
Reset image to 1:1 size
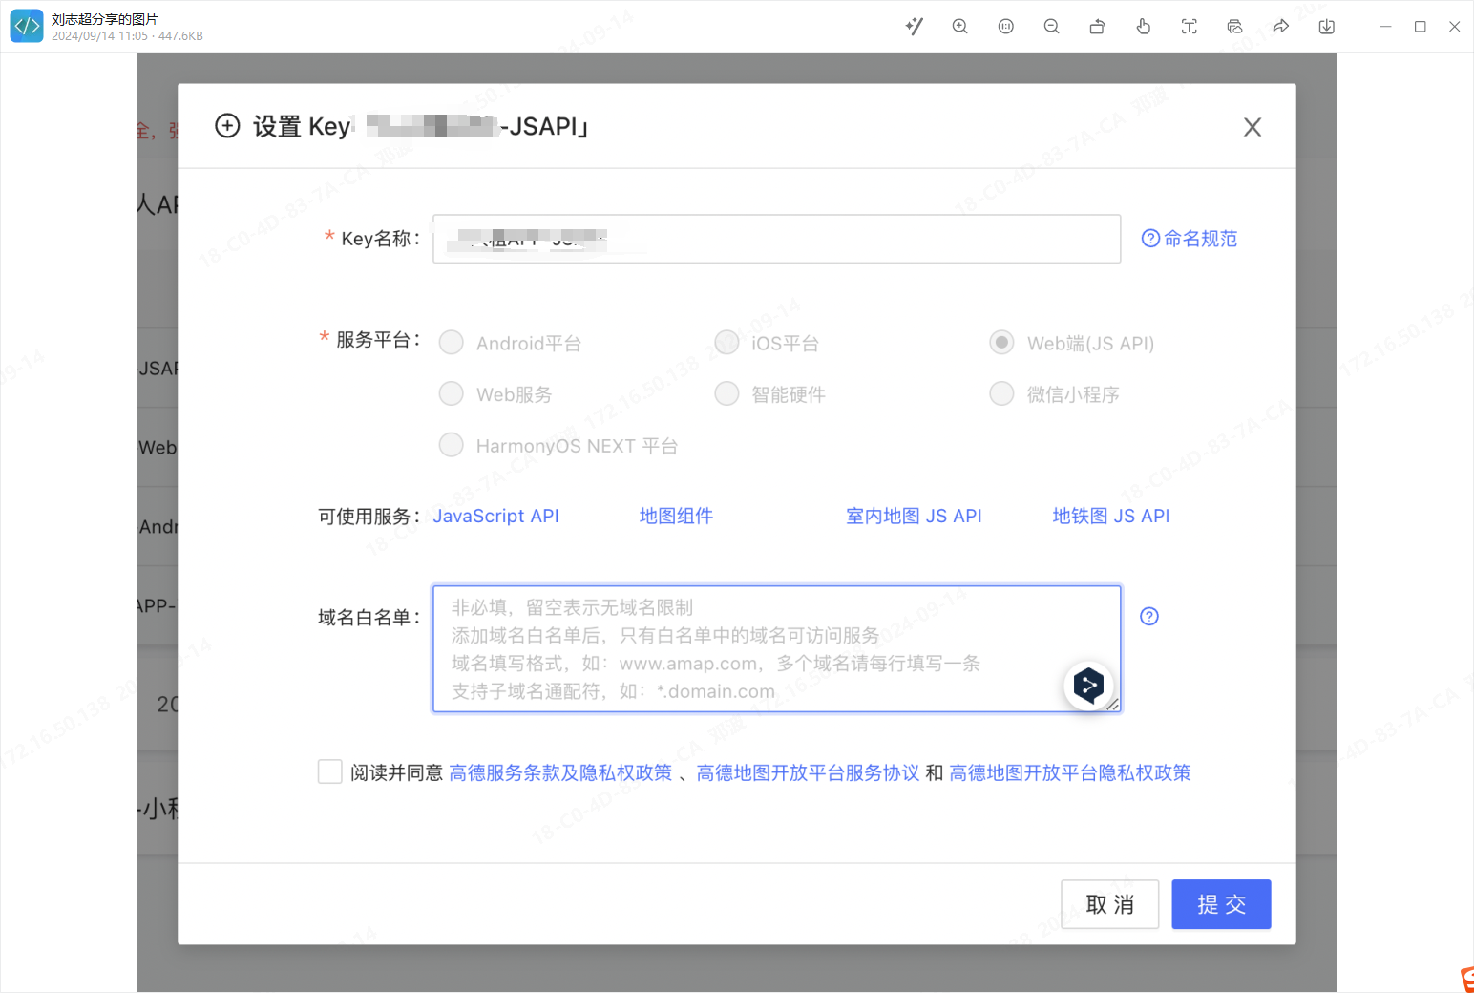pyautogui.click(x=1005, y=27)
